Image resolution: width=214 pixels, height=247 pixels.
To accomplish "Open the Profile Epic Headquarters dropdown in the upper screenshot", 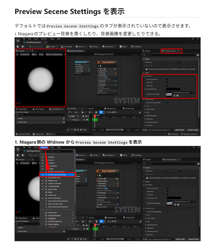I will click(160, 130).
